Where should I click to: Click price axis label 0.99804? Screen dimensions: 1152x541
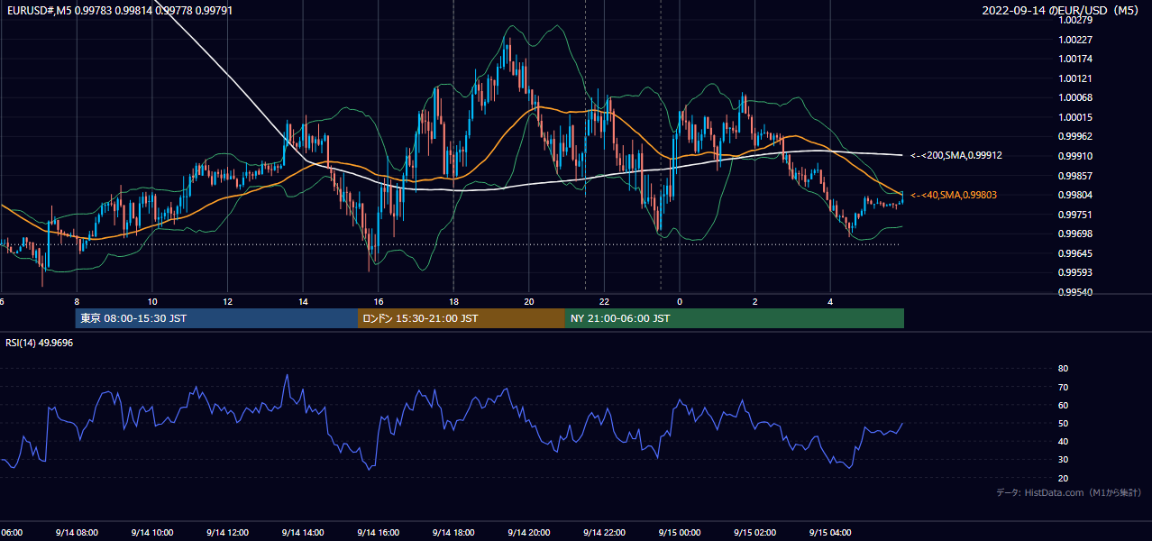[x=1076, y=195]
